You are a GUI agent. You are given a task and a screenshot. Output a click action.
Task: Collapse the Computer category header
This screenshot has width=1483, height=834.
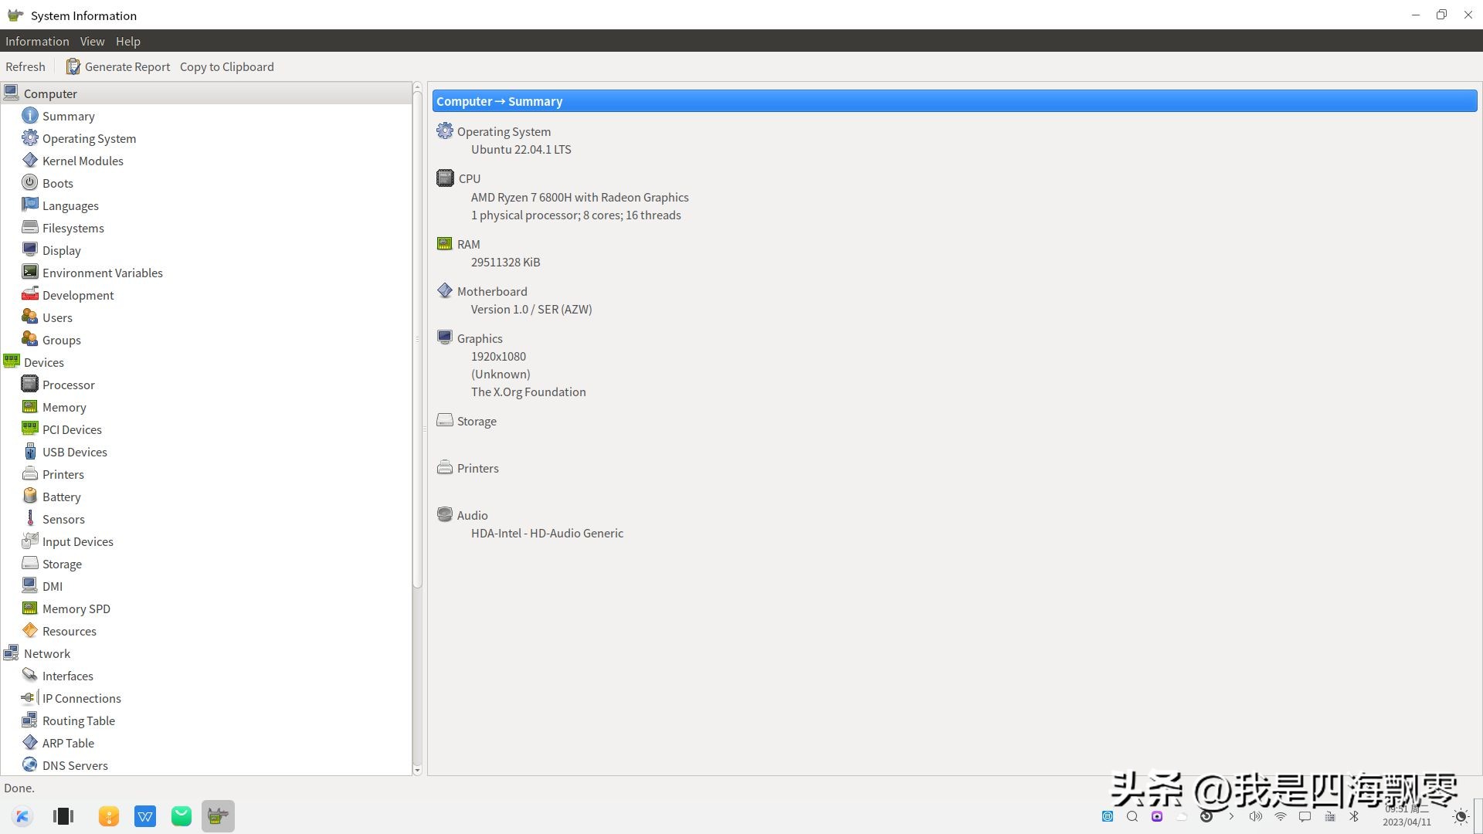coord(50,93)
